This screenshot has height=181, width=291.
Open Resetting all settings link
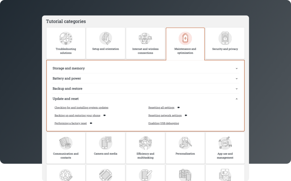click(161, 107)
